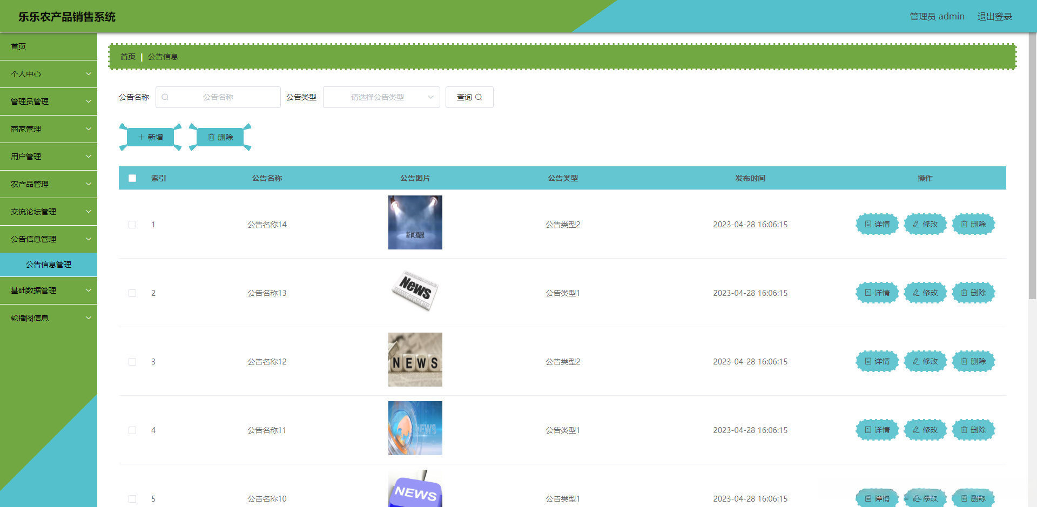Select the checkbox for row 公告名称12
The image size is (1037, 507).
tap(132, 362)
